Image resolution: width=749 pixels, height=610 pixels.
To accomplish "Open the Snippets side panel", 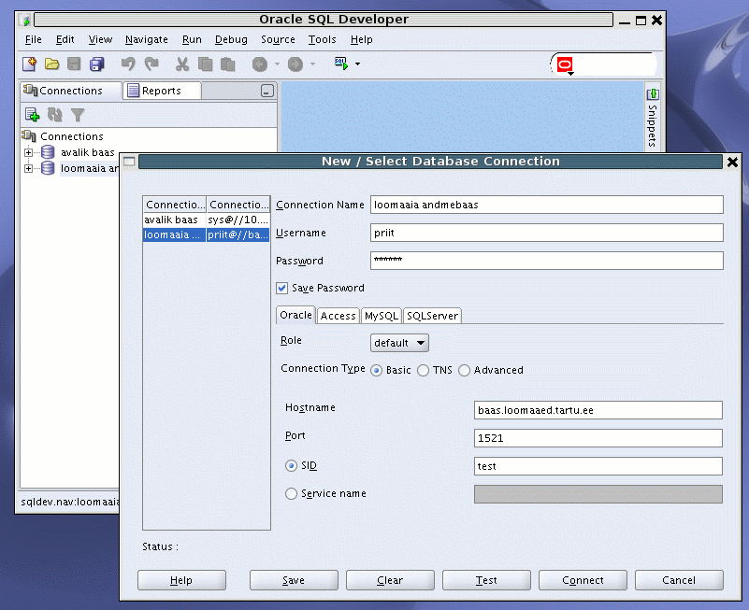I will [x=653, y=118].
